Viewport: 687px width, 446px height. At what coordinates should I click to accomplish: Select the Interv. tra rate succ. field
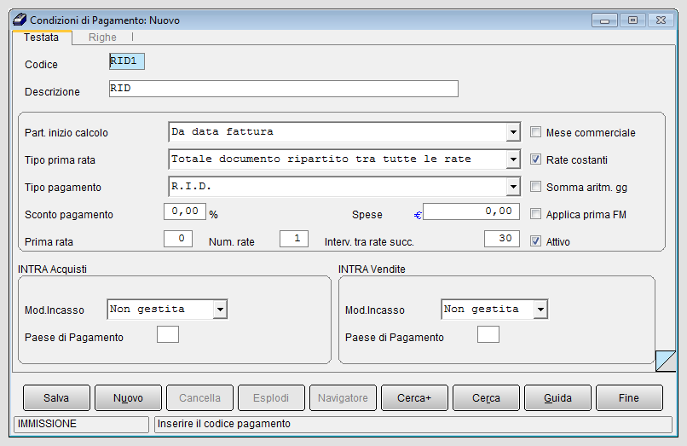click(502, 239)
